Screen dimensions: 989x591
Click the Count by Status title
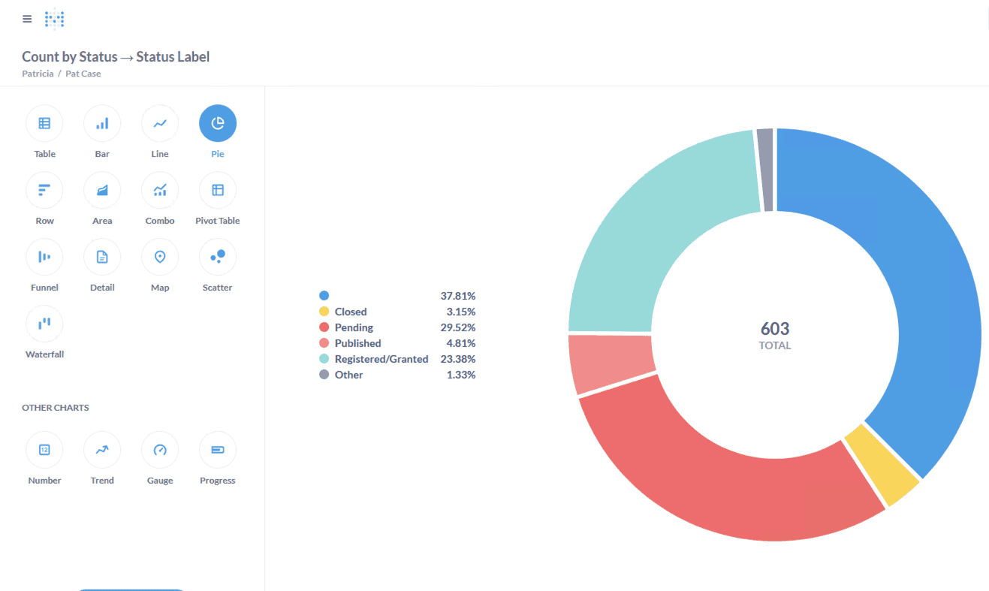click(116, 56)
